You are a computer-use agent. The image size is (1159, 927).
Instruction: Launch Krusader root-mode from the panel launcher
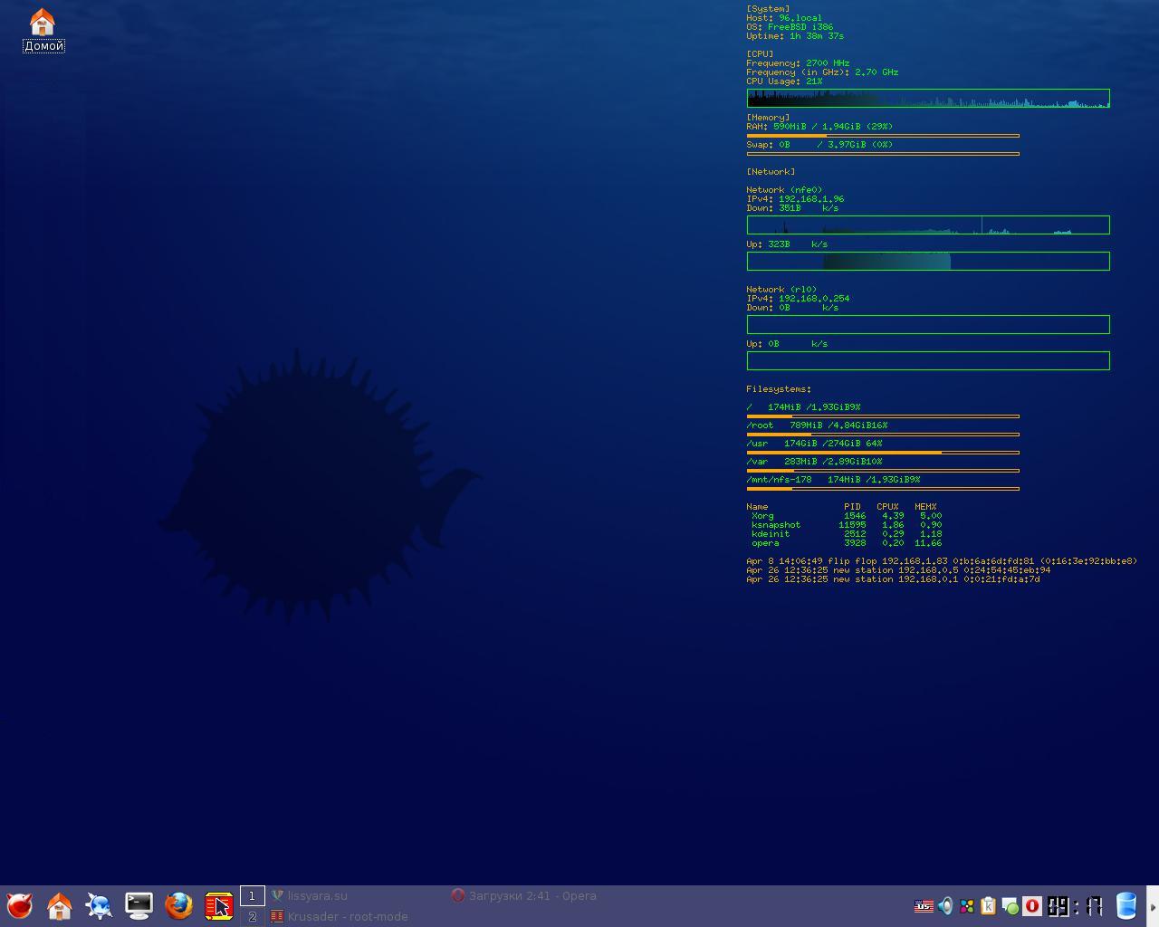(x=218, y=905)
